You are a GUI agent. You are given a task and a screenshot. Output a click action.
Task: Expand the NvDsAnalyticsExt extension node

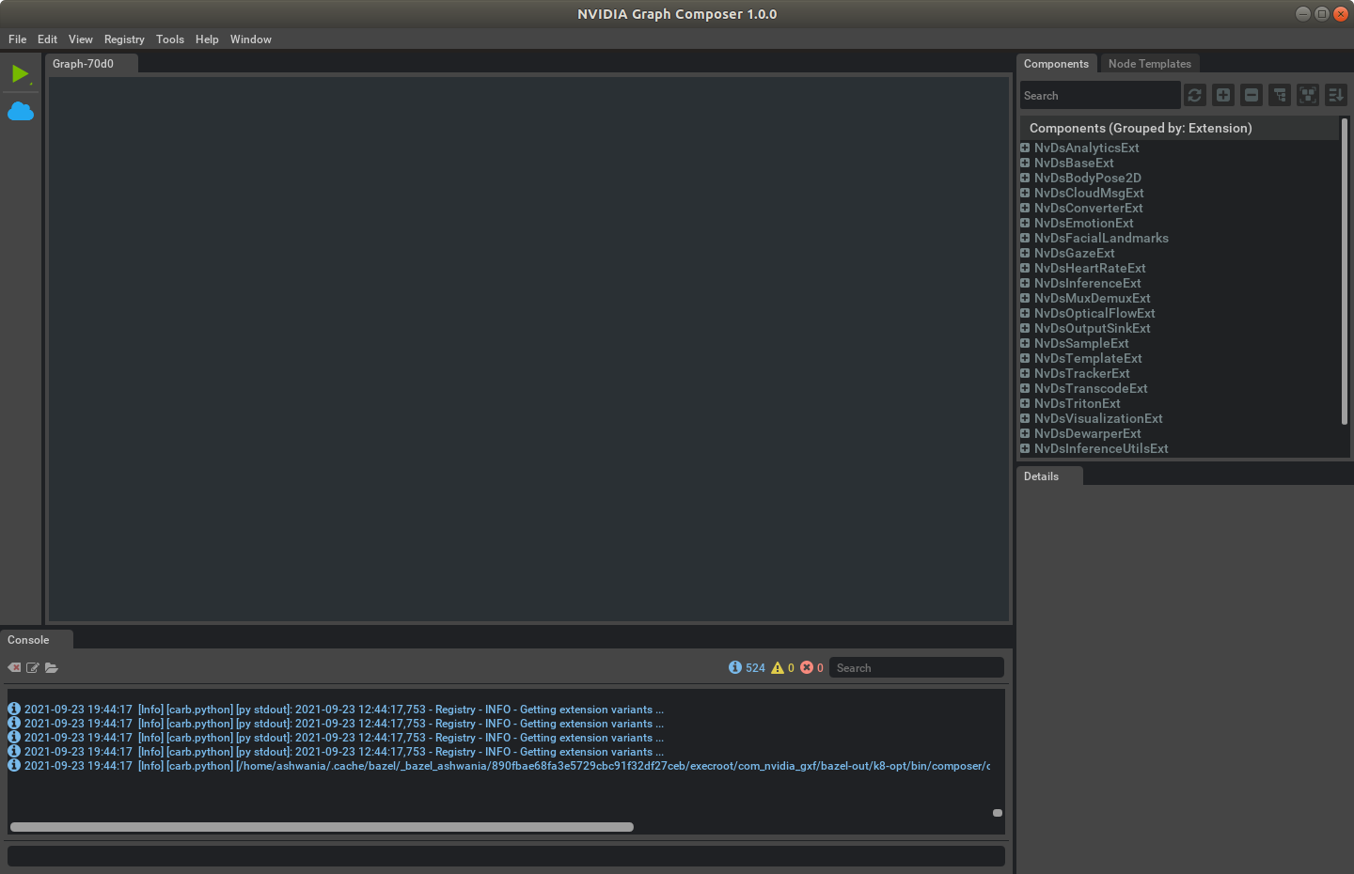click(x=1025, y=148)
